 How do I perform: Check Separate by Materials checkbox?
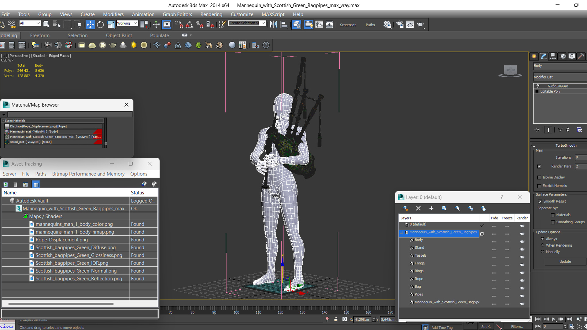(x=552, y=215)
